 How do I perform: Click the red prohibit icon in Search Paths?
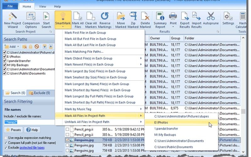pos(37,46)
